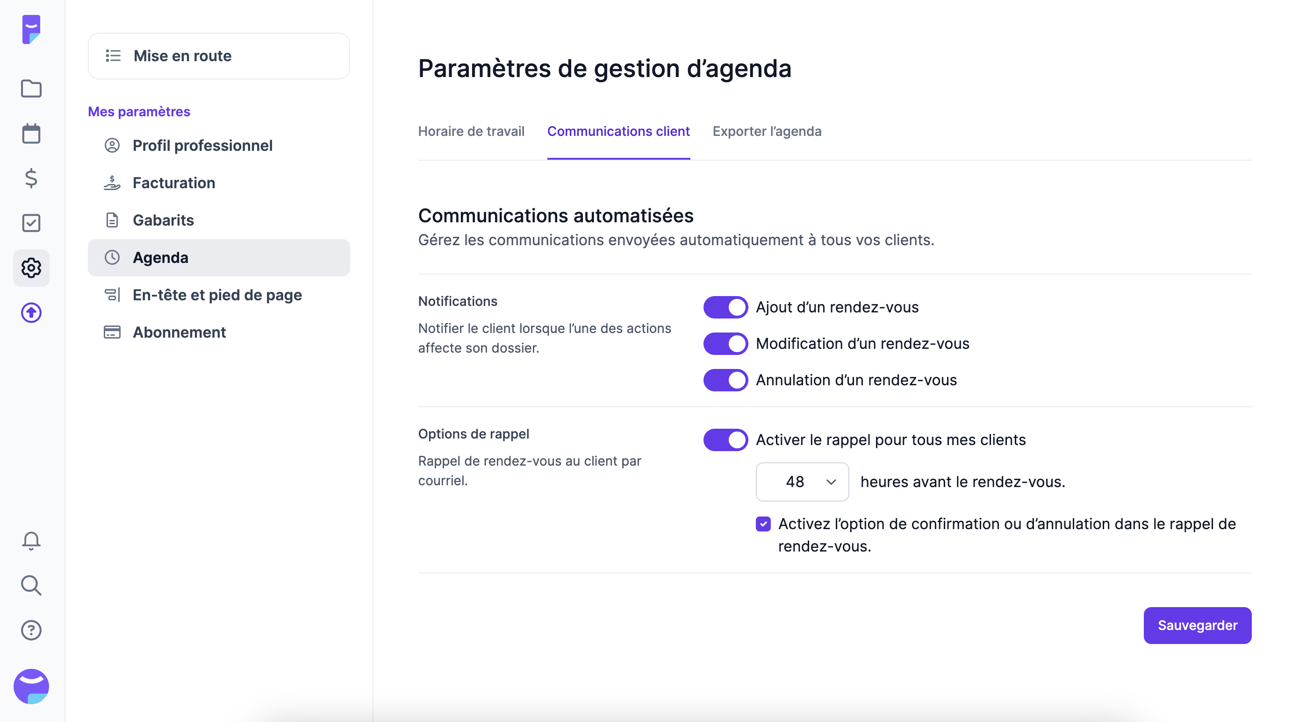Uncheck the confirmation ou annulation option checkbox
This screenshot has width=1292, height=722.
pos(763,524)
